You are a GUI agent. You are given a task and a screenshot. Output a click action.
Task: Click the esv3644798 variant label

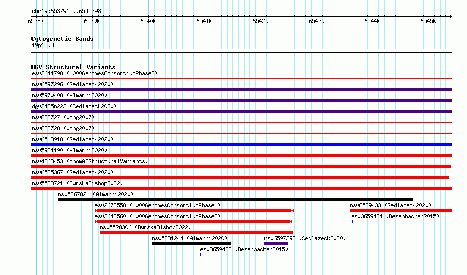94,73
